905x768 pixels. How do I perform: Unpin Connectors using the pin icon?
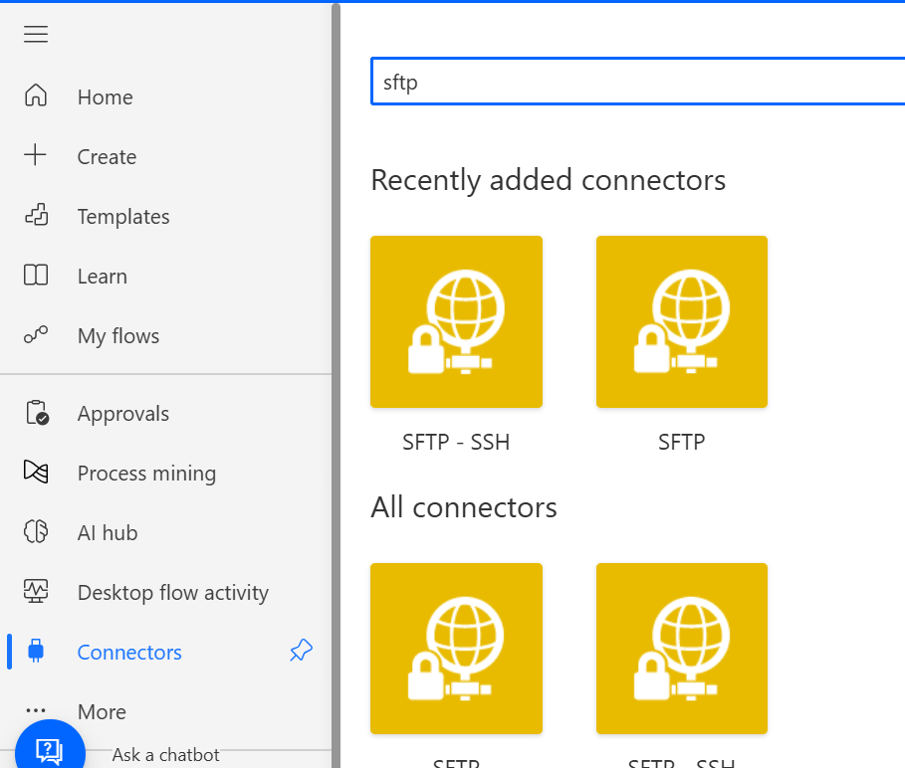click(x=301, y=651)
